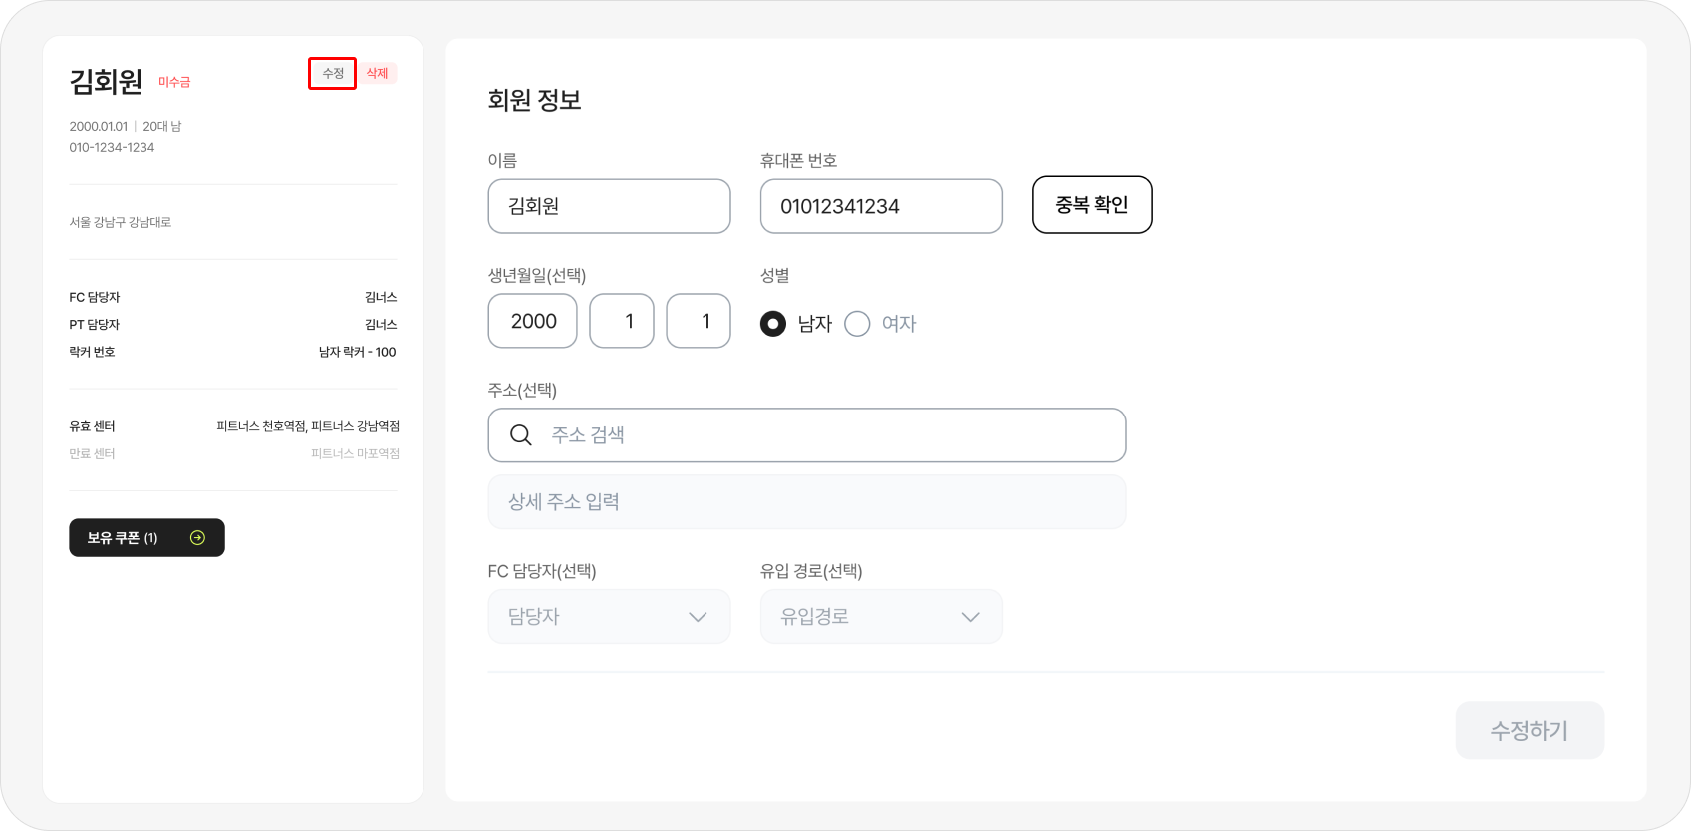Click the 이름 name input field
The height and width of the screenshot is (831, 1691).
pyautogui.click(x=609, y=206)
